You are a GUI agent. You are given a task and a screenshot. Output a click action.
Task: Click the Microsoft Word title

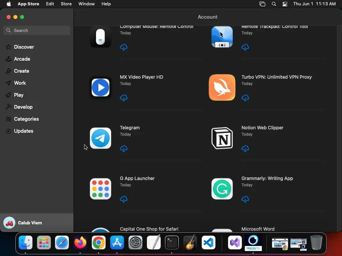(x=258, y=229)
